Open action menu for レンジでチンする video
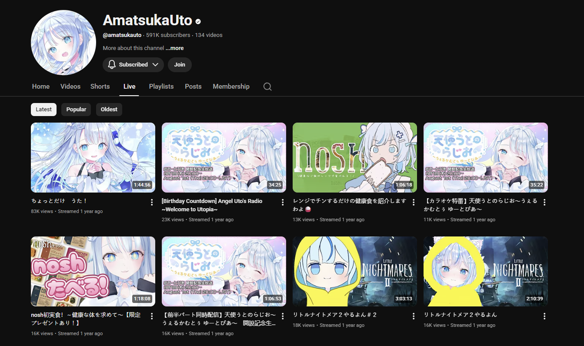584x346 pixels. point(414,202)
